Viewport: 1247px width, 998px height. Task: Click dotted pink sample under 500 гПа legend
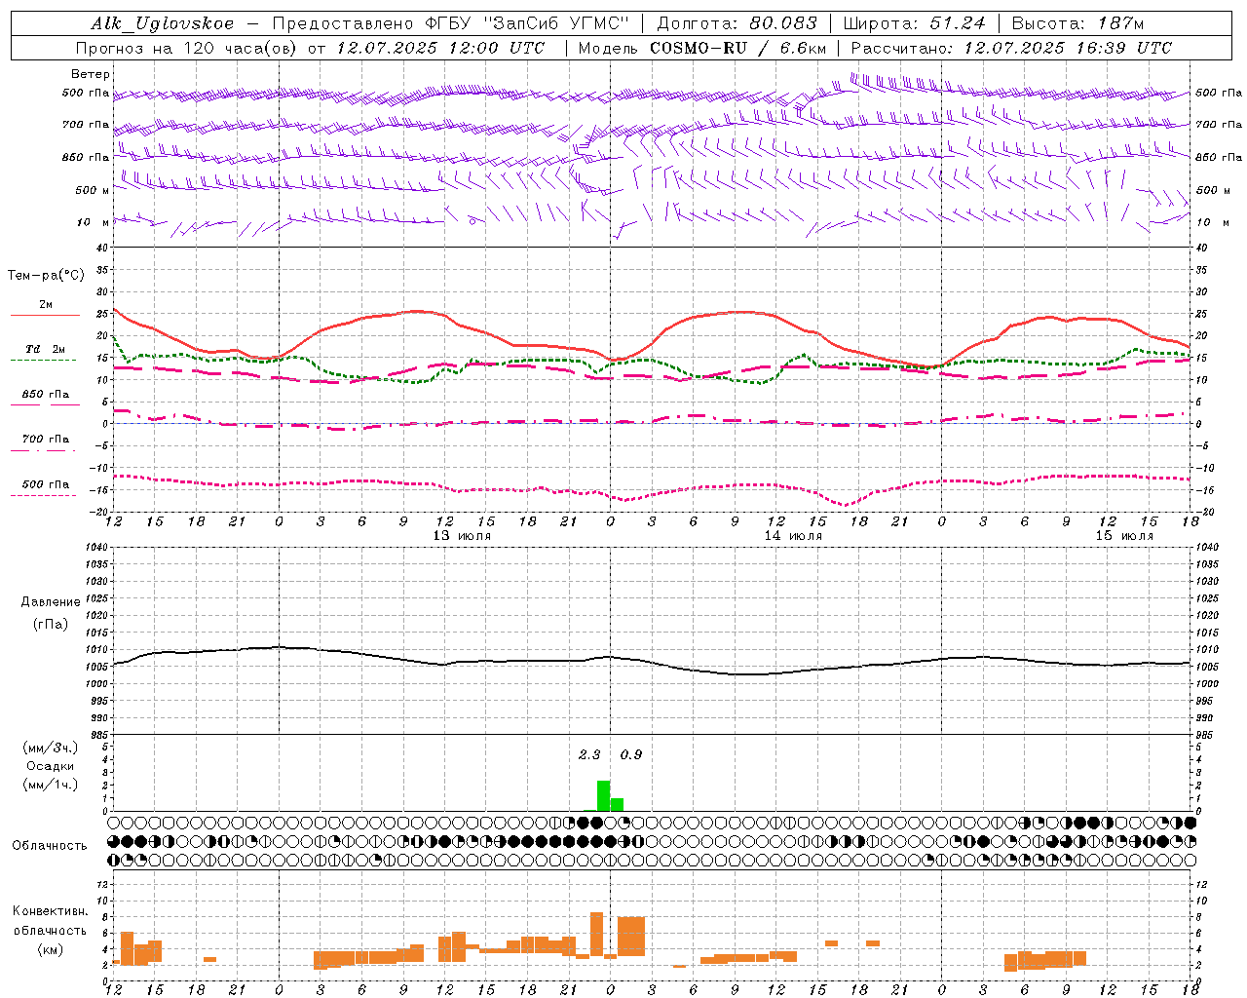pyautogui.click(x=44, y=495)
